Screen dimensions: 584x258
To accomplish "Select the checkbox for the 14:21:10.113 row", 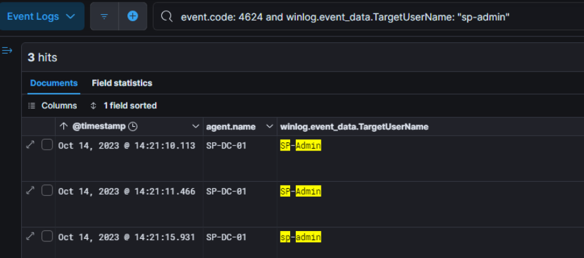I will (x=47, y=145).
